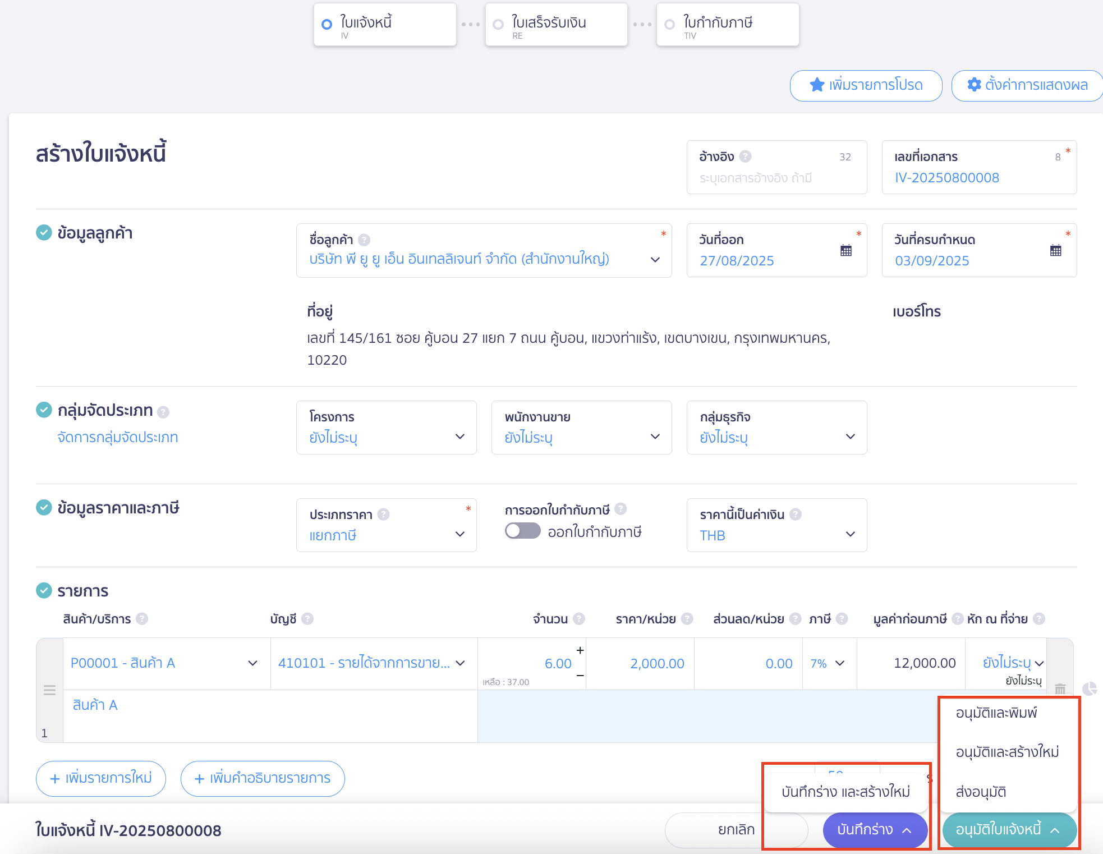The width and height of the screenshot is (1103, 854).
Task: Click the สินค้า A description field
Action: 270,716
